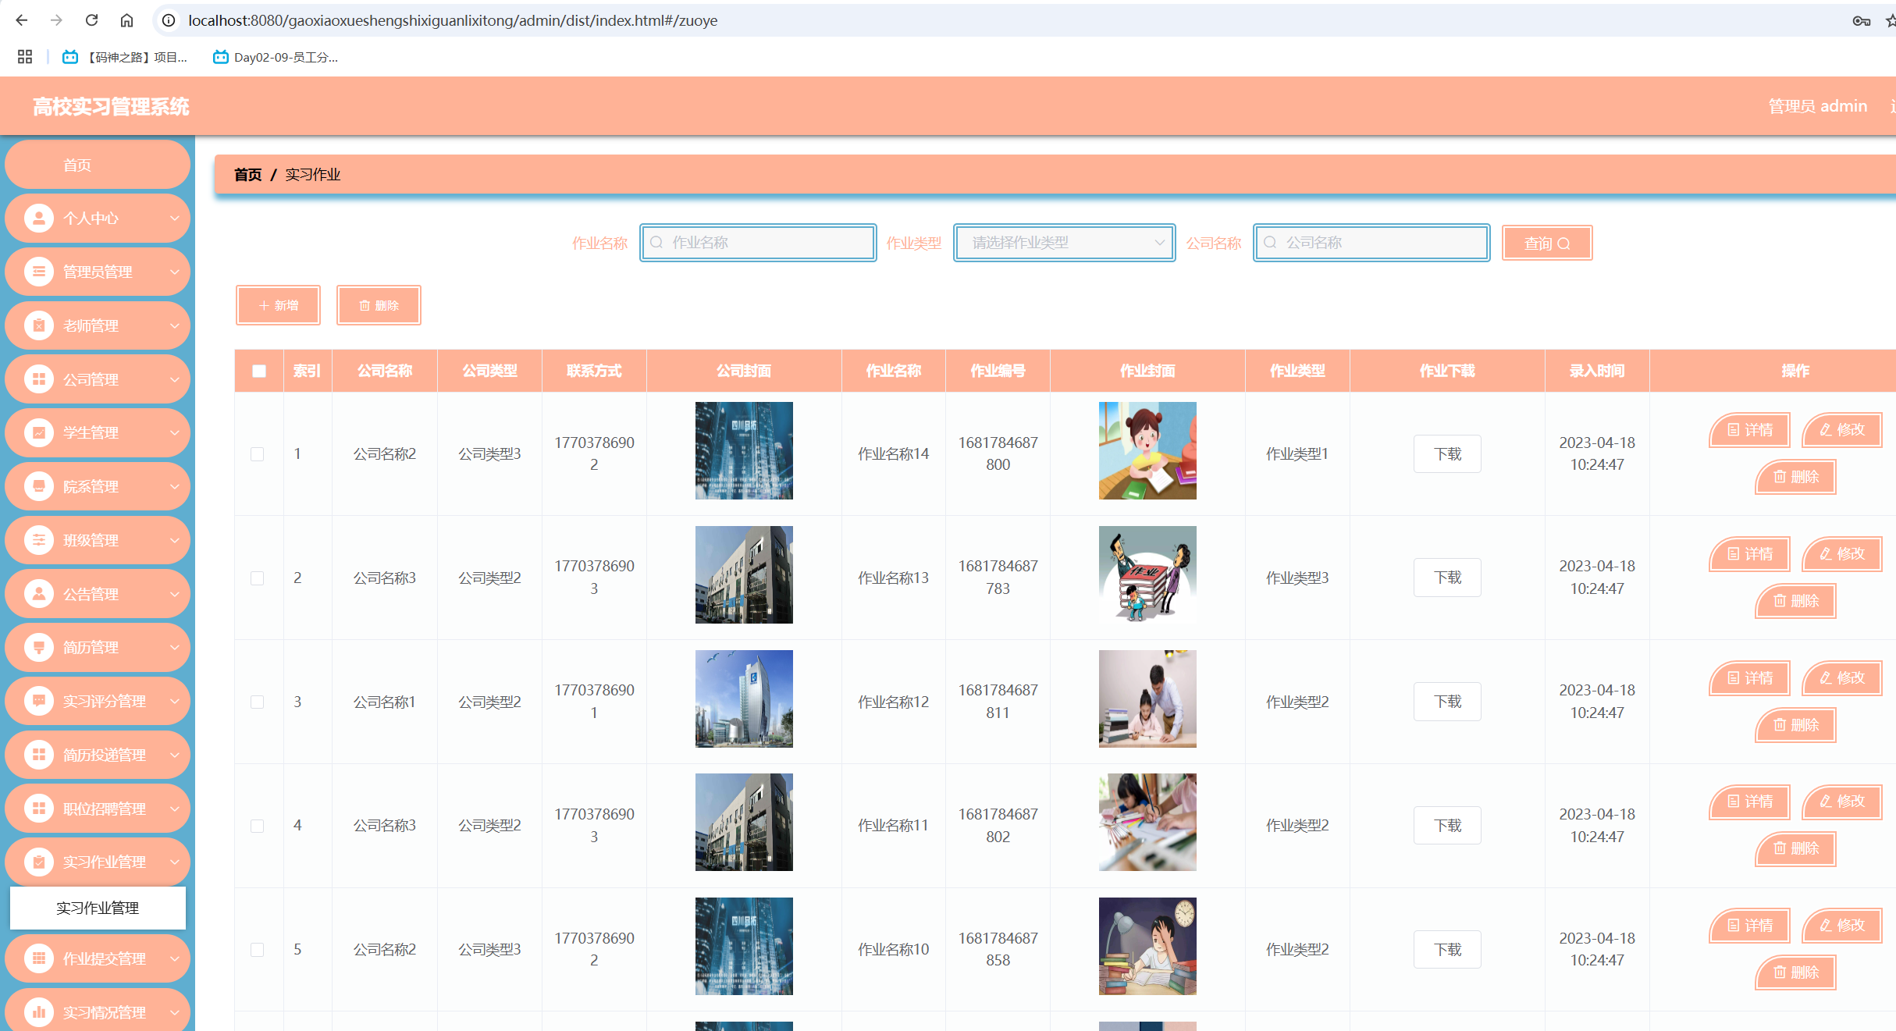Screen dimensions: 1896x1031
Task: Click the 个人中心 sidebar icon
Action: click(x=39, y=218)
